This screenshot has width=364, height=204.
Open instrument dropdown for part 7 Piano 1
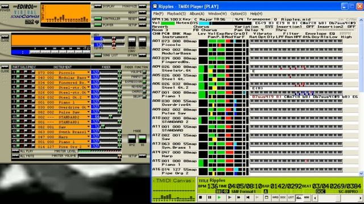[89, 102]
